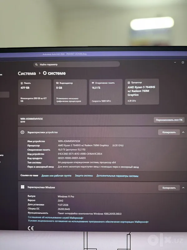
Task: Select device ID E1E2CB6E-EE71-4E1D-A98B text
Action: (x=80, y=154)
